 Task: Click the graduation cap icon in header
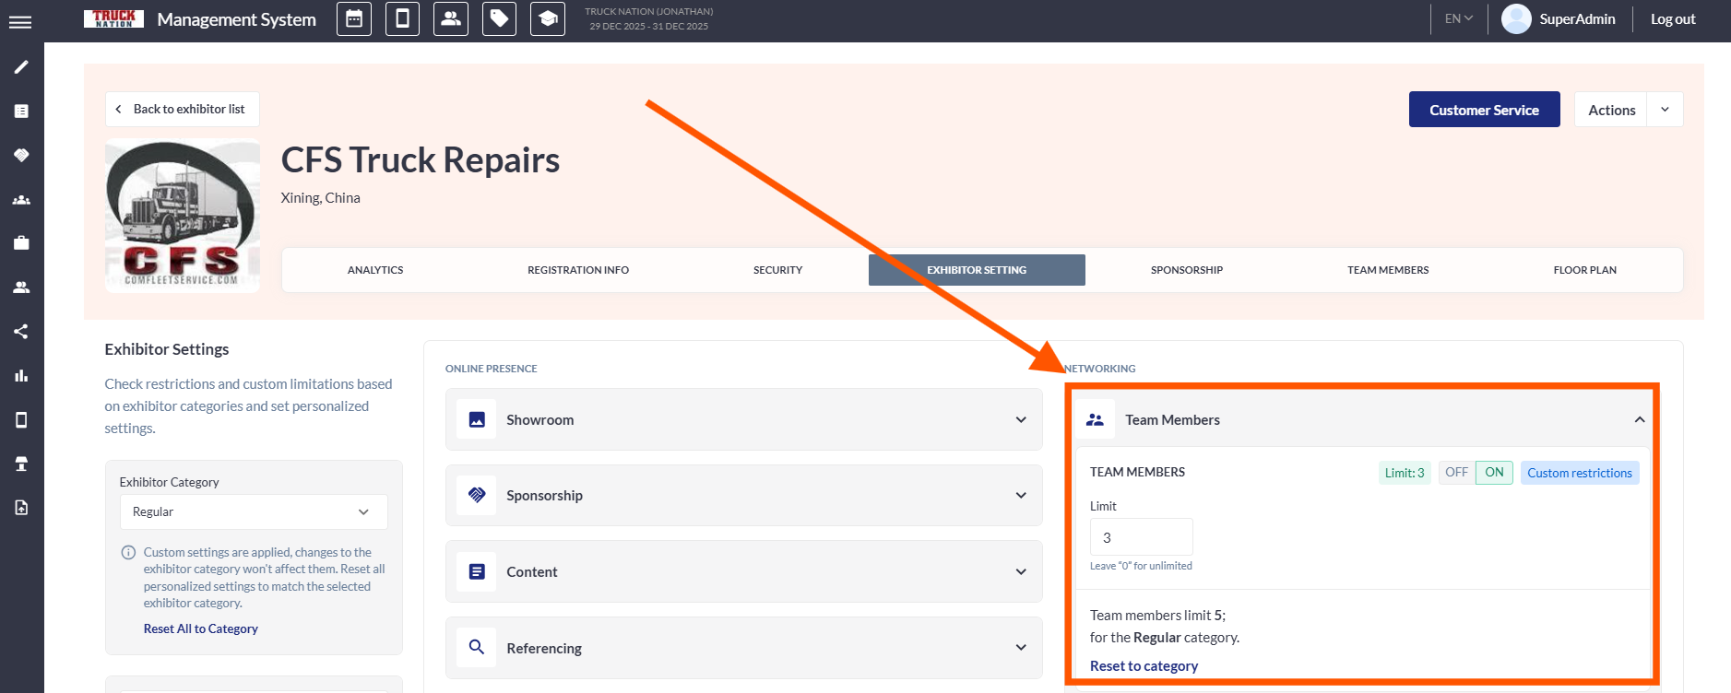tap(548, 19)
